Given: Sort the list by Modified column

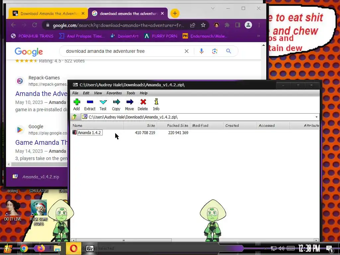Looking at the screenshot, I should click(207, 126).
